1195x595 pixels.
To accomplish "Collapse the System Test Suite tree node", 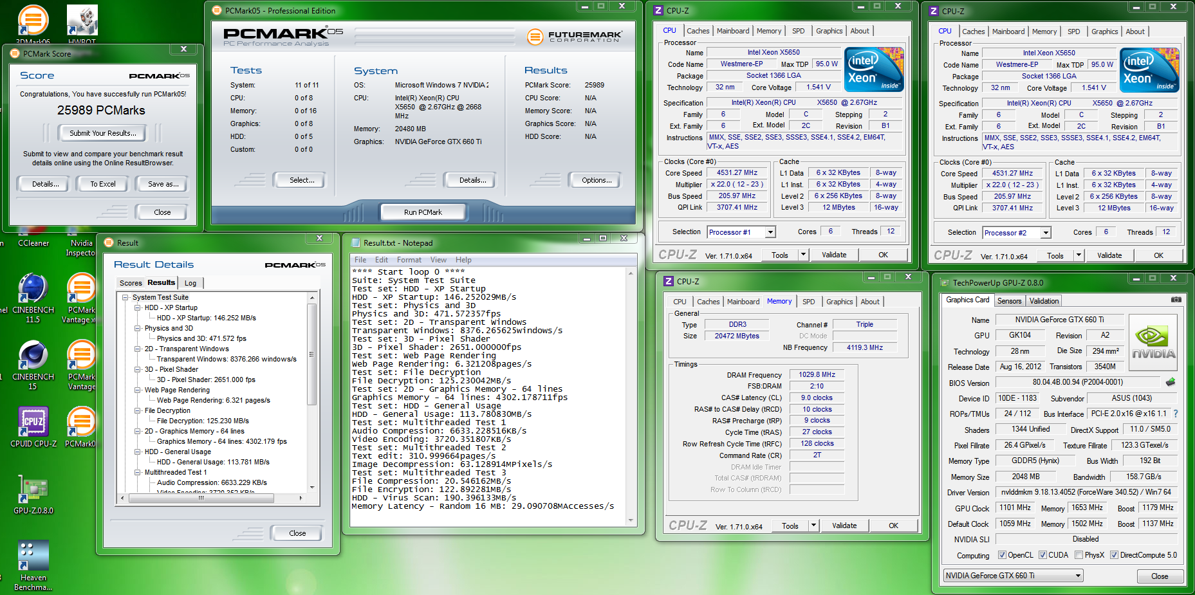I will [125, 297].
